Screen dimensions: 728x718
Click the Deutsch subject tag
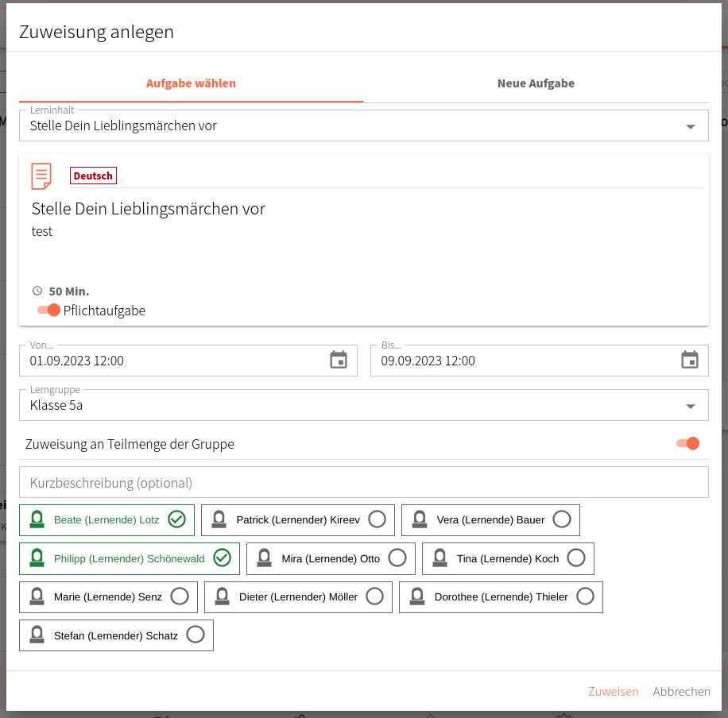[93, 176]
